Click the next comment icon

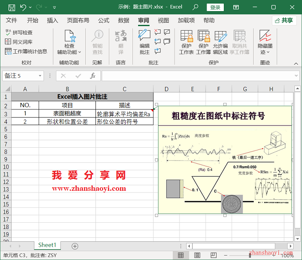(158, 51)
